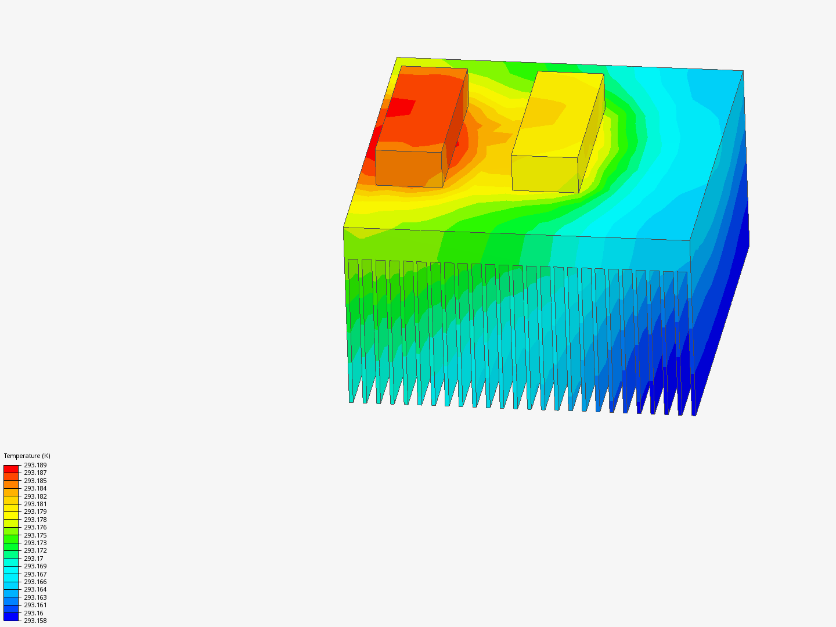Click the legend value 293.16
This screenshot has width=836, height=627.
[x=34, y=613]
